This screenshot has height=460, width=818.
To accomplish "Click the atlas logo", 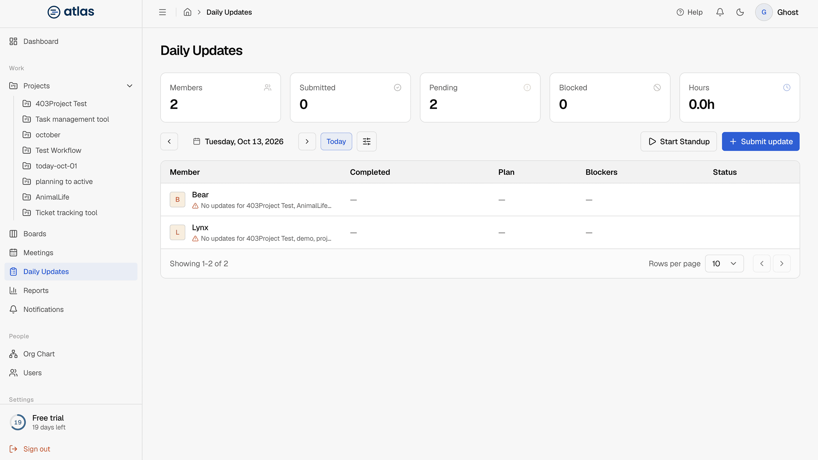I will click(71, 12).
